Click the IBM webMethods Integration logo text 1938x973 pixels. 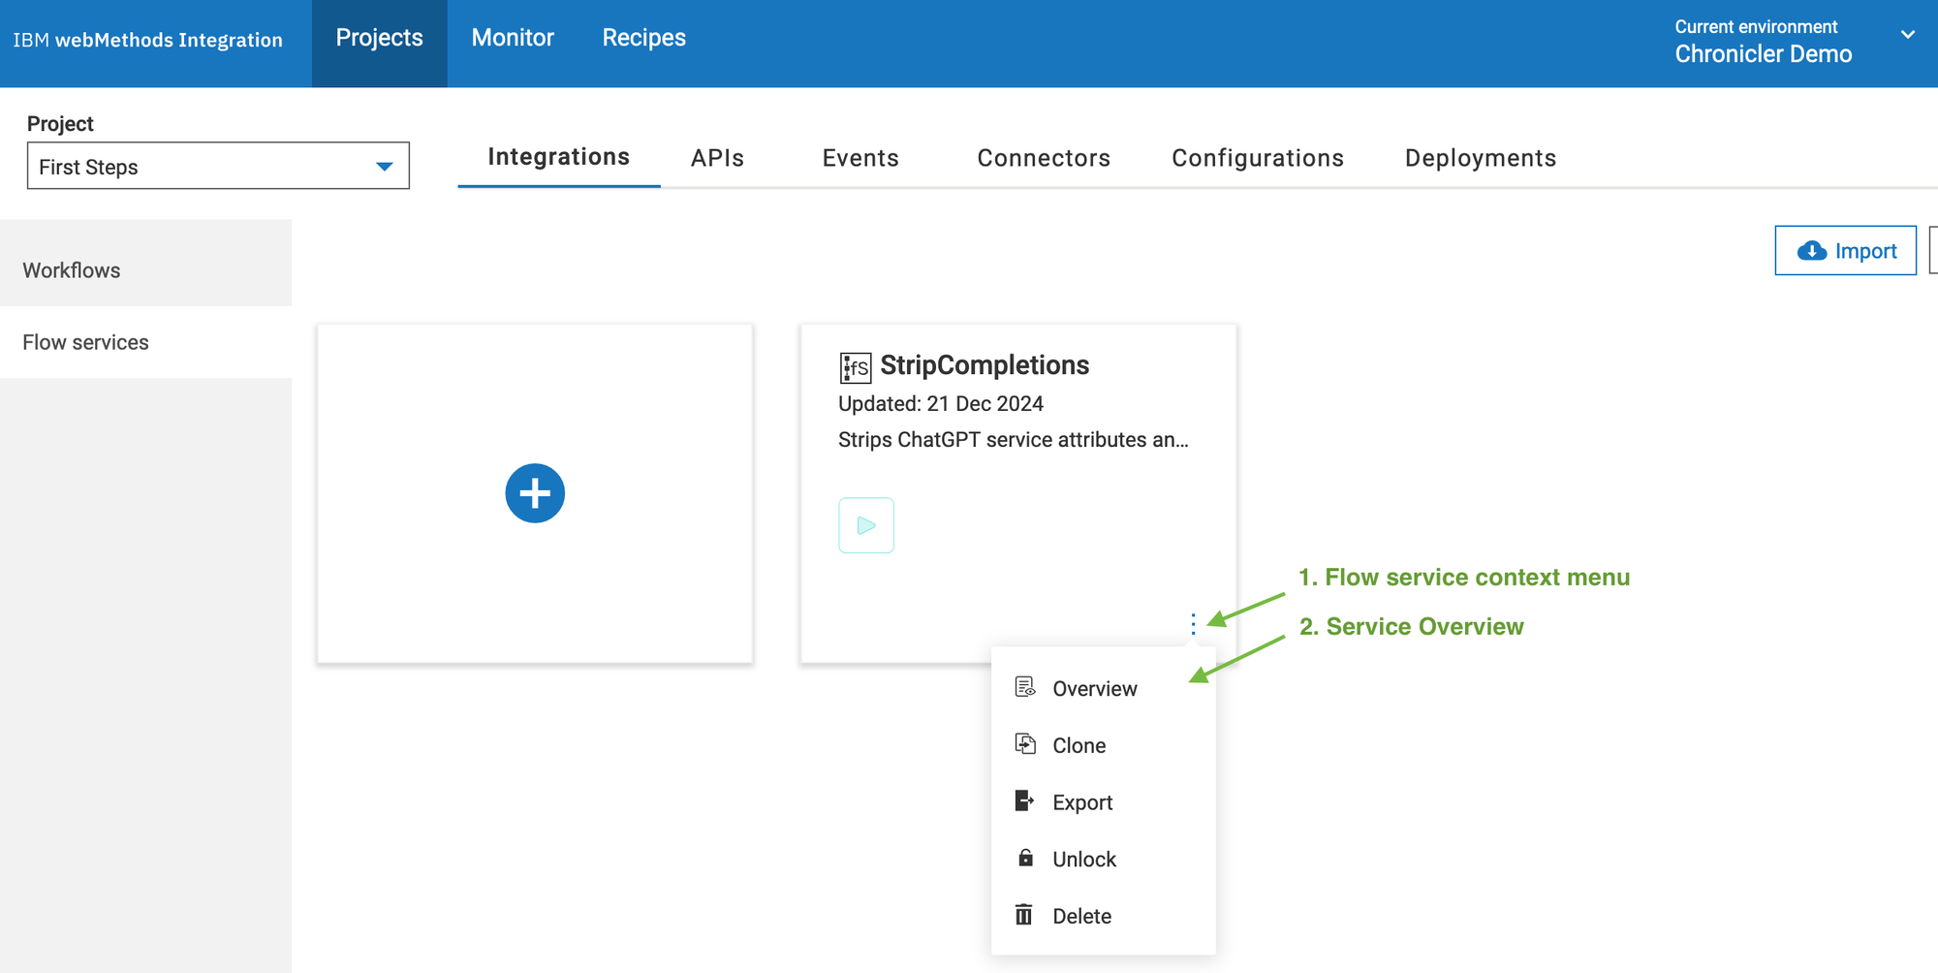pyautogui.click(x=148, y=40)
